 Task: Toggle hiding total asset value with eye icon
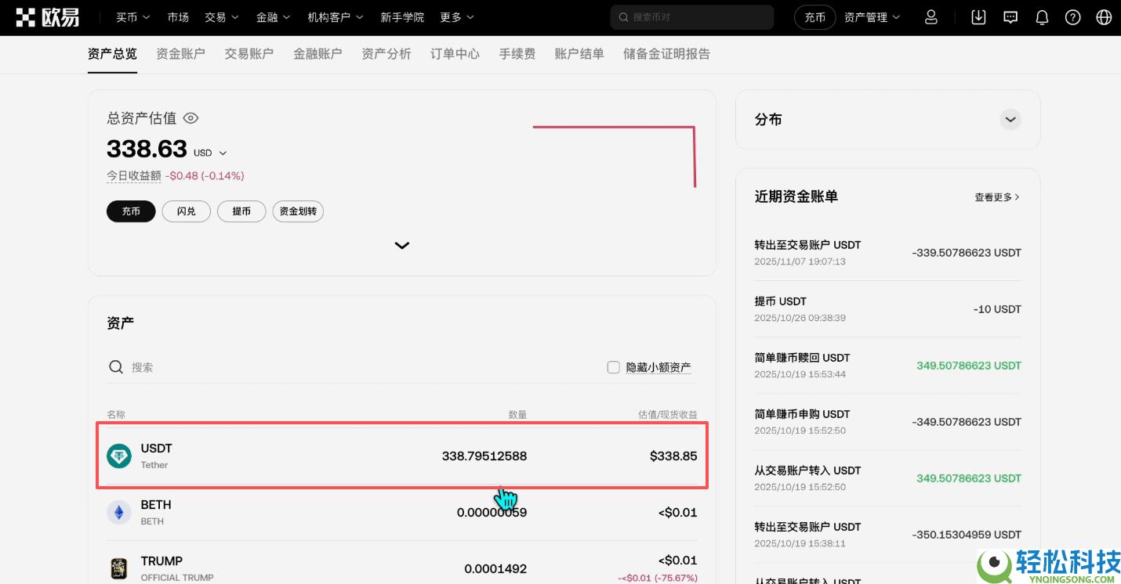(x=190, y=117)
